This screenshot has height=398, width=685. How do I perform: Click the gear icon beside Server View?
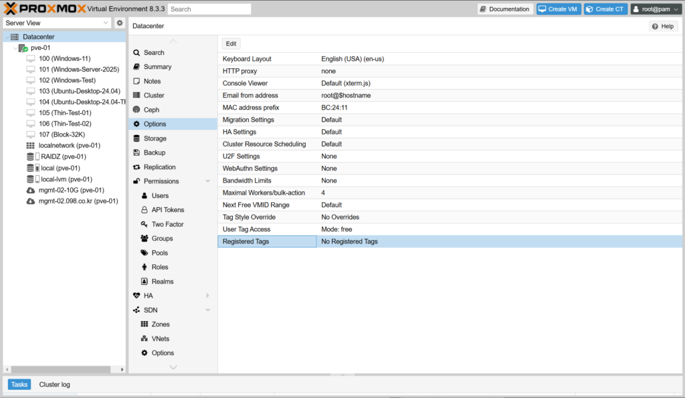pos(120,23)
